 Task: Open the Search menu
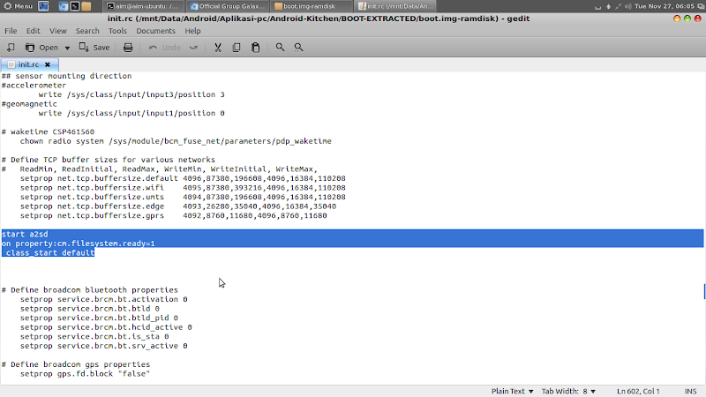87,31
